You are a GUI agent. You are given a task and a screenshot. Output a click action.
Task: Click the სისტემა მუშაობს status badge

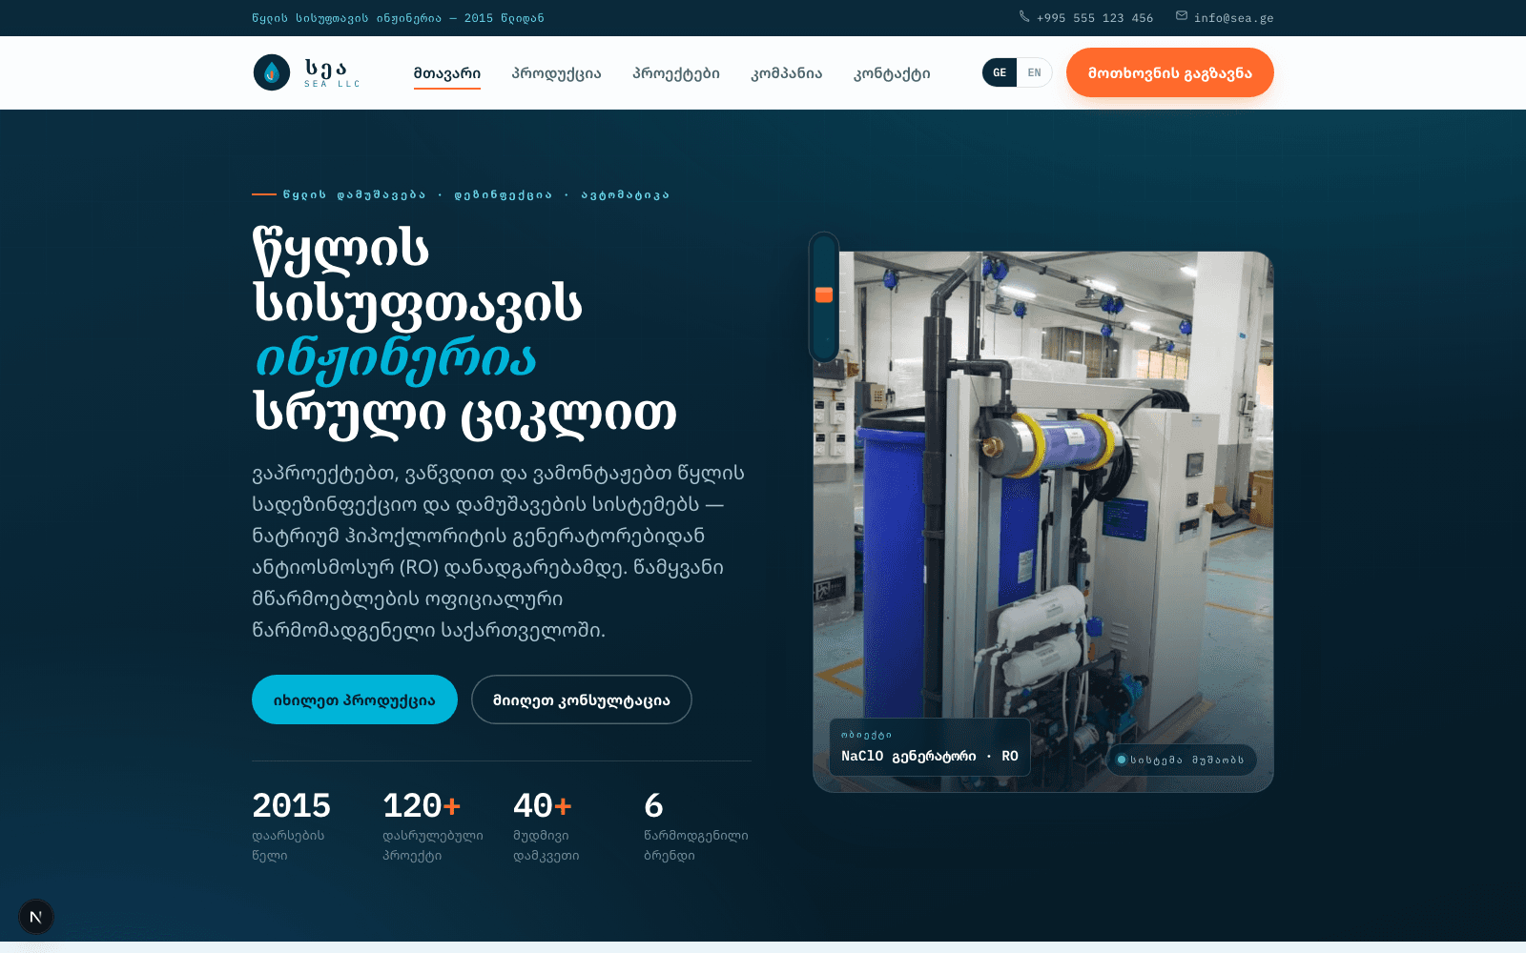1182,760
